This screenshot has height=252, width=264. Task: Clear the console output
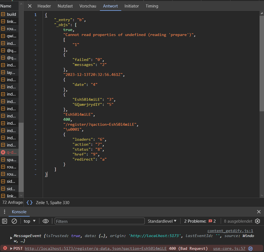14,221
